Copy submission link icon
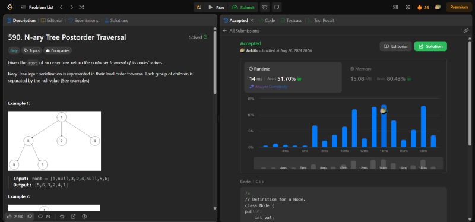The height and width of the screenshot is (222, 475). [x=466, y=31]
